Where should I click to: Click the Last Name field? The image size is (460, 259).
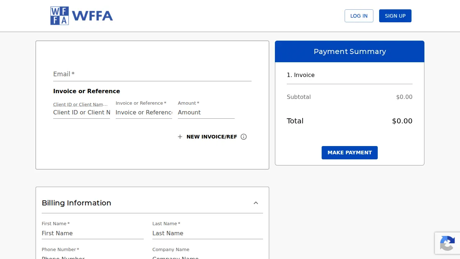tap(208, 233)
